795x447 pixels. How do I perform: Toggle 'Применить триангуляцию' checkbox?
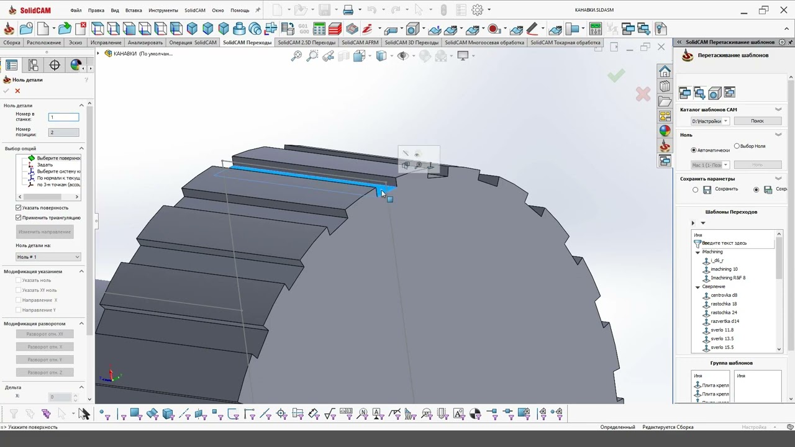[19, 218]
